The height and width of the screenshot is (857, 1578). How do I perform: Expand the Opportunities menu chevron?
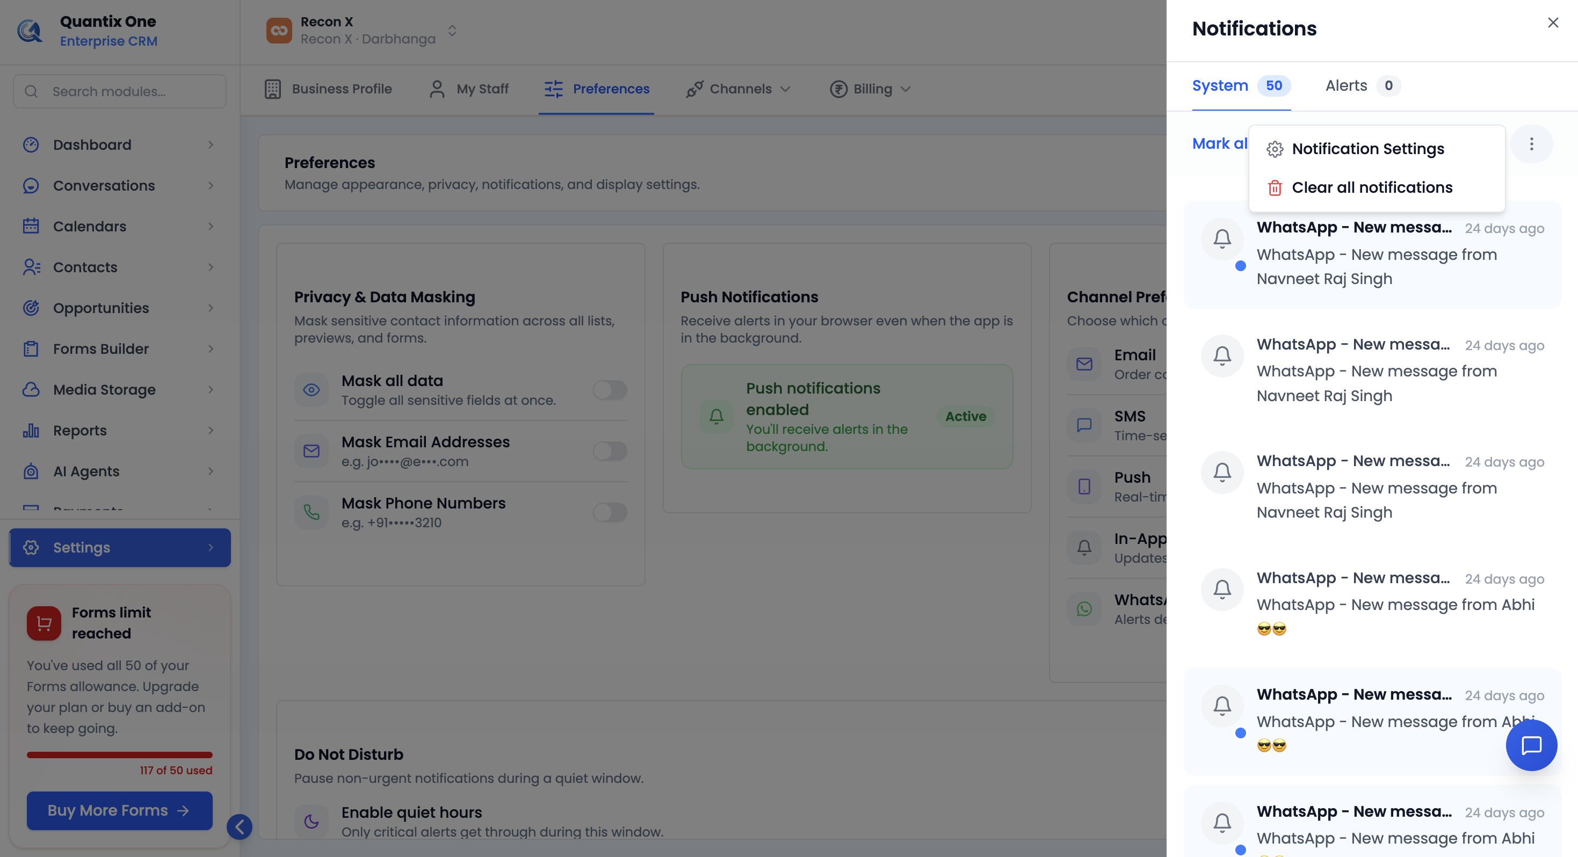tap(211, 308)
